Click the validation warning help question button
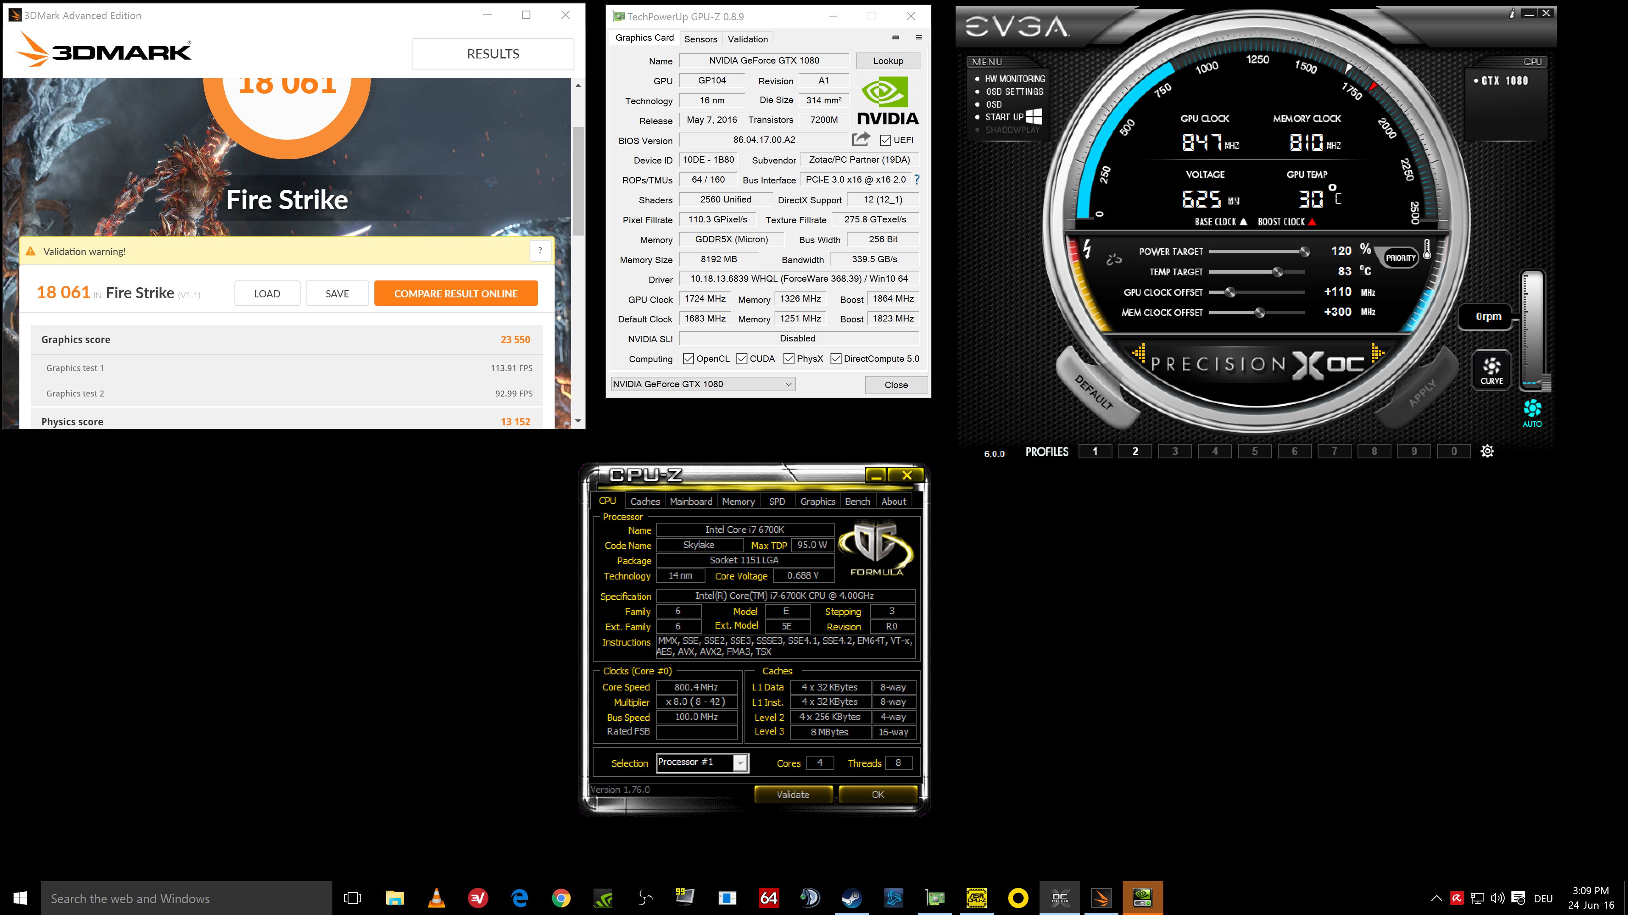The image size is (1628, 915). pos(540,251)
